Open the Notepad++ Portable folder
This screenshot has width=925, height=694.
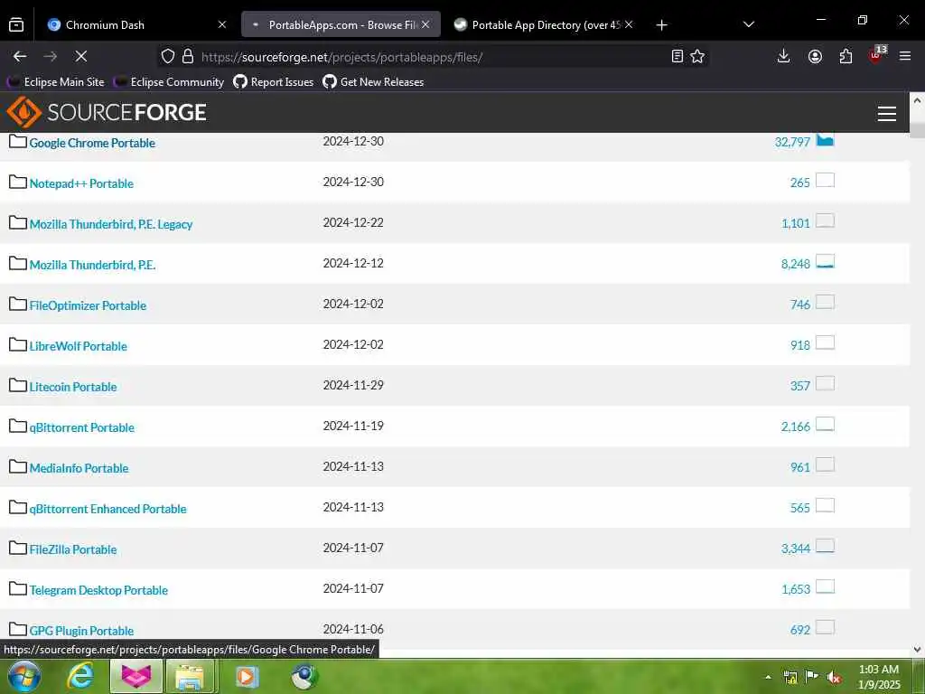pos(81,183)
